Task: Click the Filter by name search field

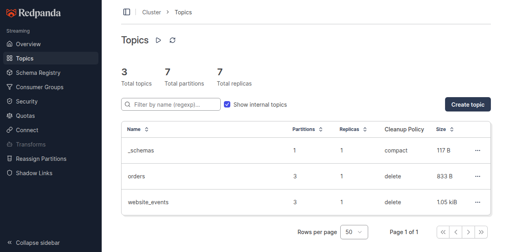Action: 171,104
